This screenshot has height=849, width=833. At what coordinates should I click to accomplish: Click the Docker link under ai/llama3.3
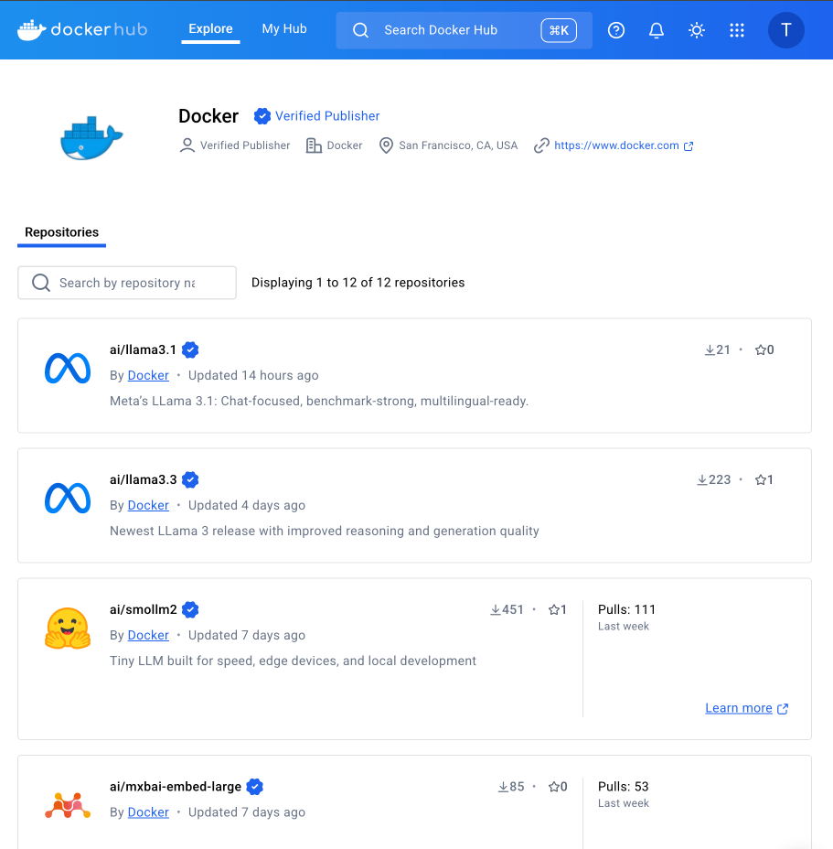[x=148, y=506]
